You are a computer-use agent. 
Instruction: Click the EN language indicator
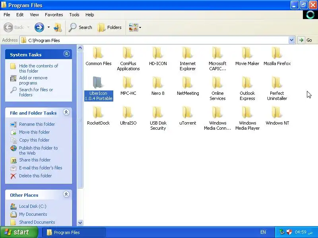[263, 232]
